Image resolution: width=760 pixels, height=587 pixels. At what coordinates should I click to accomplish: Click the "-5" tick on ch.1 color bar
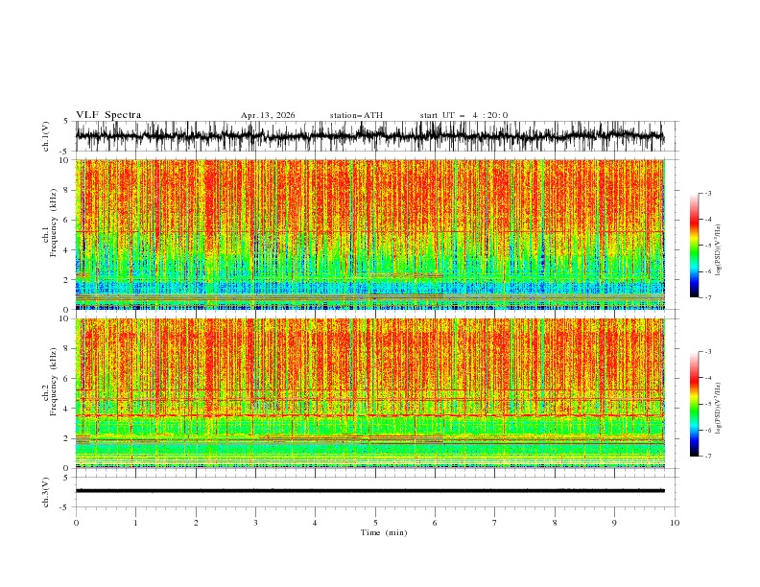click(x=708, y=246)
